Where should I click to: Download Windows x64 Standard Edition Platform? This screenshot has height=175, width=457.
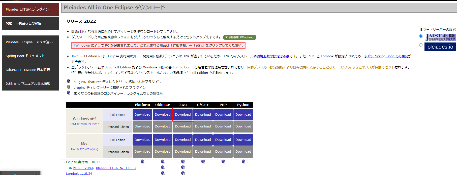(x=142, y=126)
